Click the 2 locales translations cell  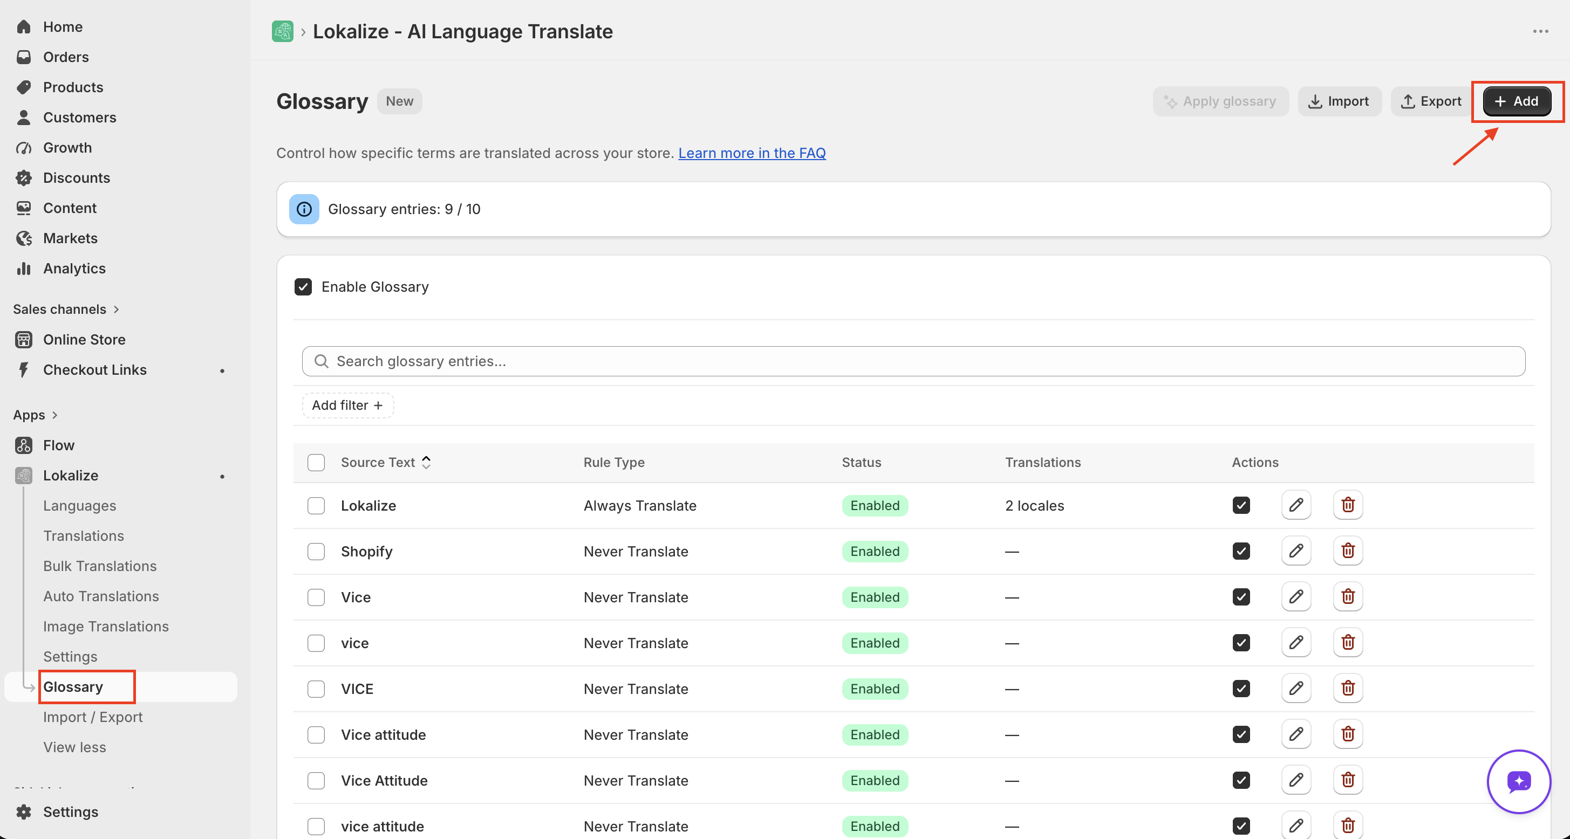pos(1034,506)
